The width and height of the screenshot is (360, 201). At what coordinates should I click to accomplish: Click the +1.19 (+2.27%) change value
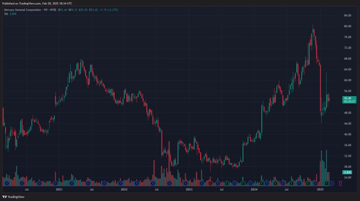click(109, 10)
